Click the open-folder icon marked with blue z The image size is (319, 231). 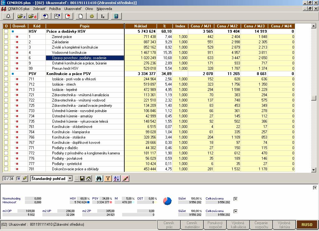tap(21, 16)
